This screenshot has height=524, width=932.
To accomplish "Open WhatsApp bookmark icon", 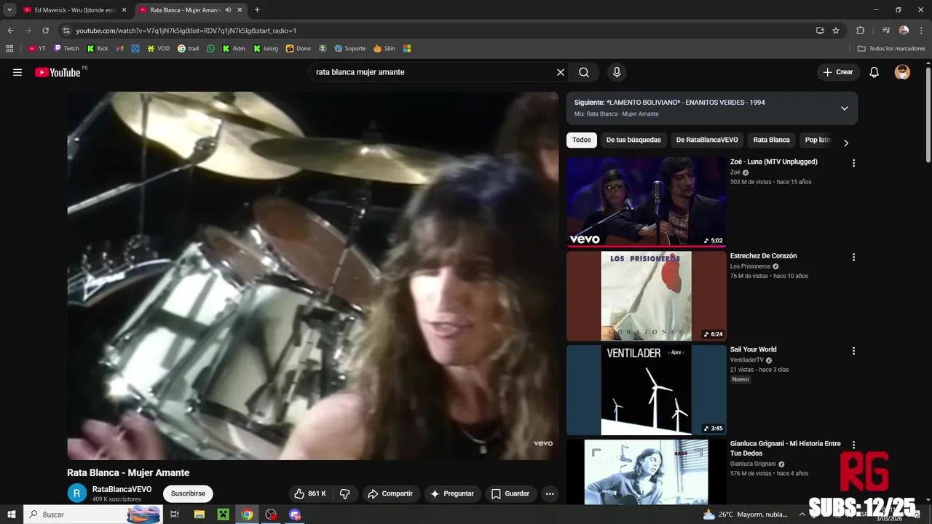I will [211, 49].
